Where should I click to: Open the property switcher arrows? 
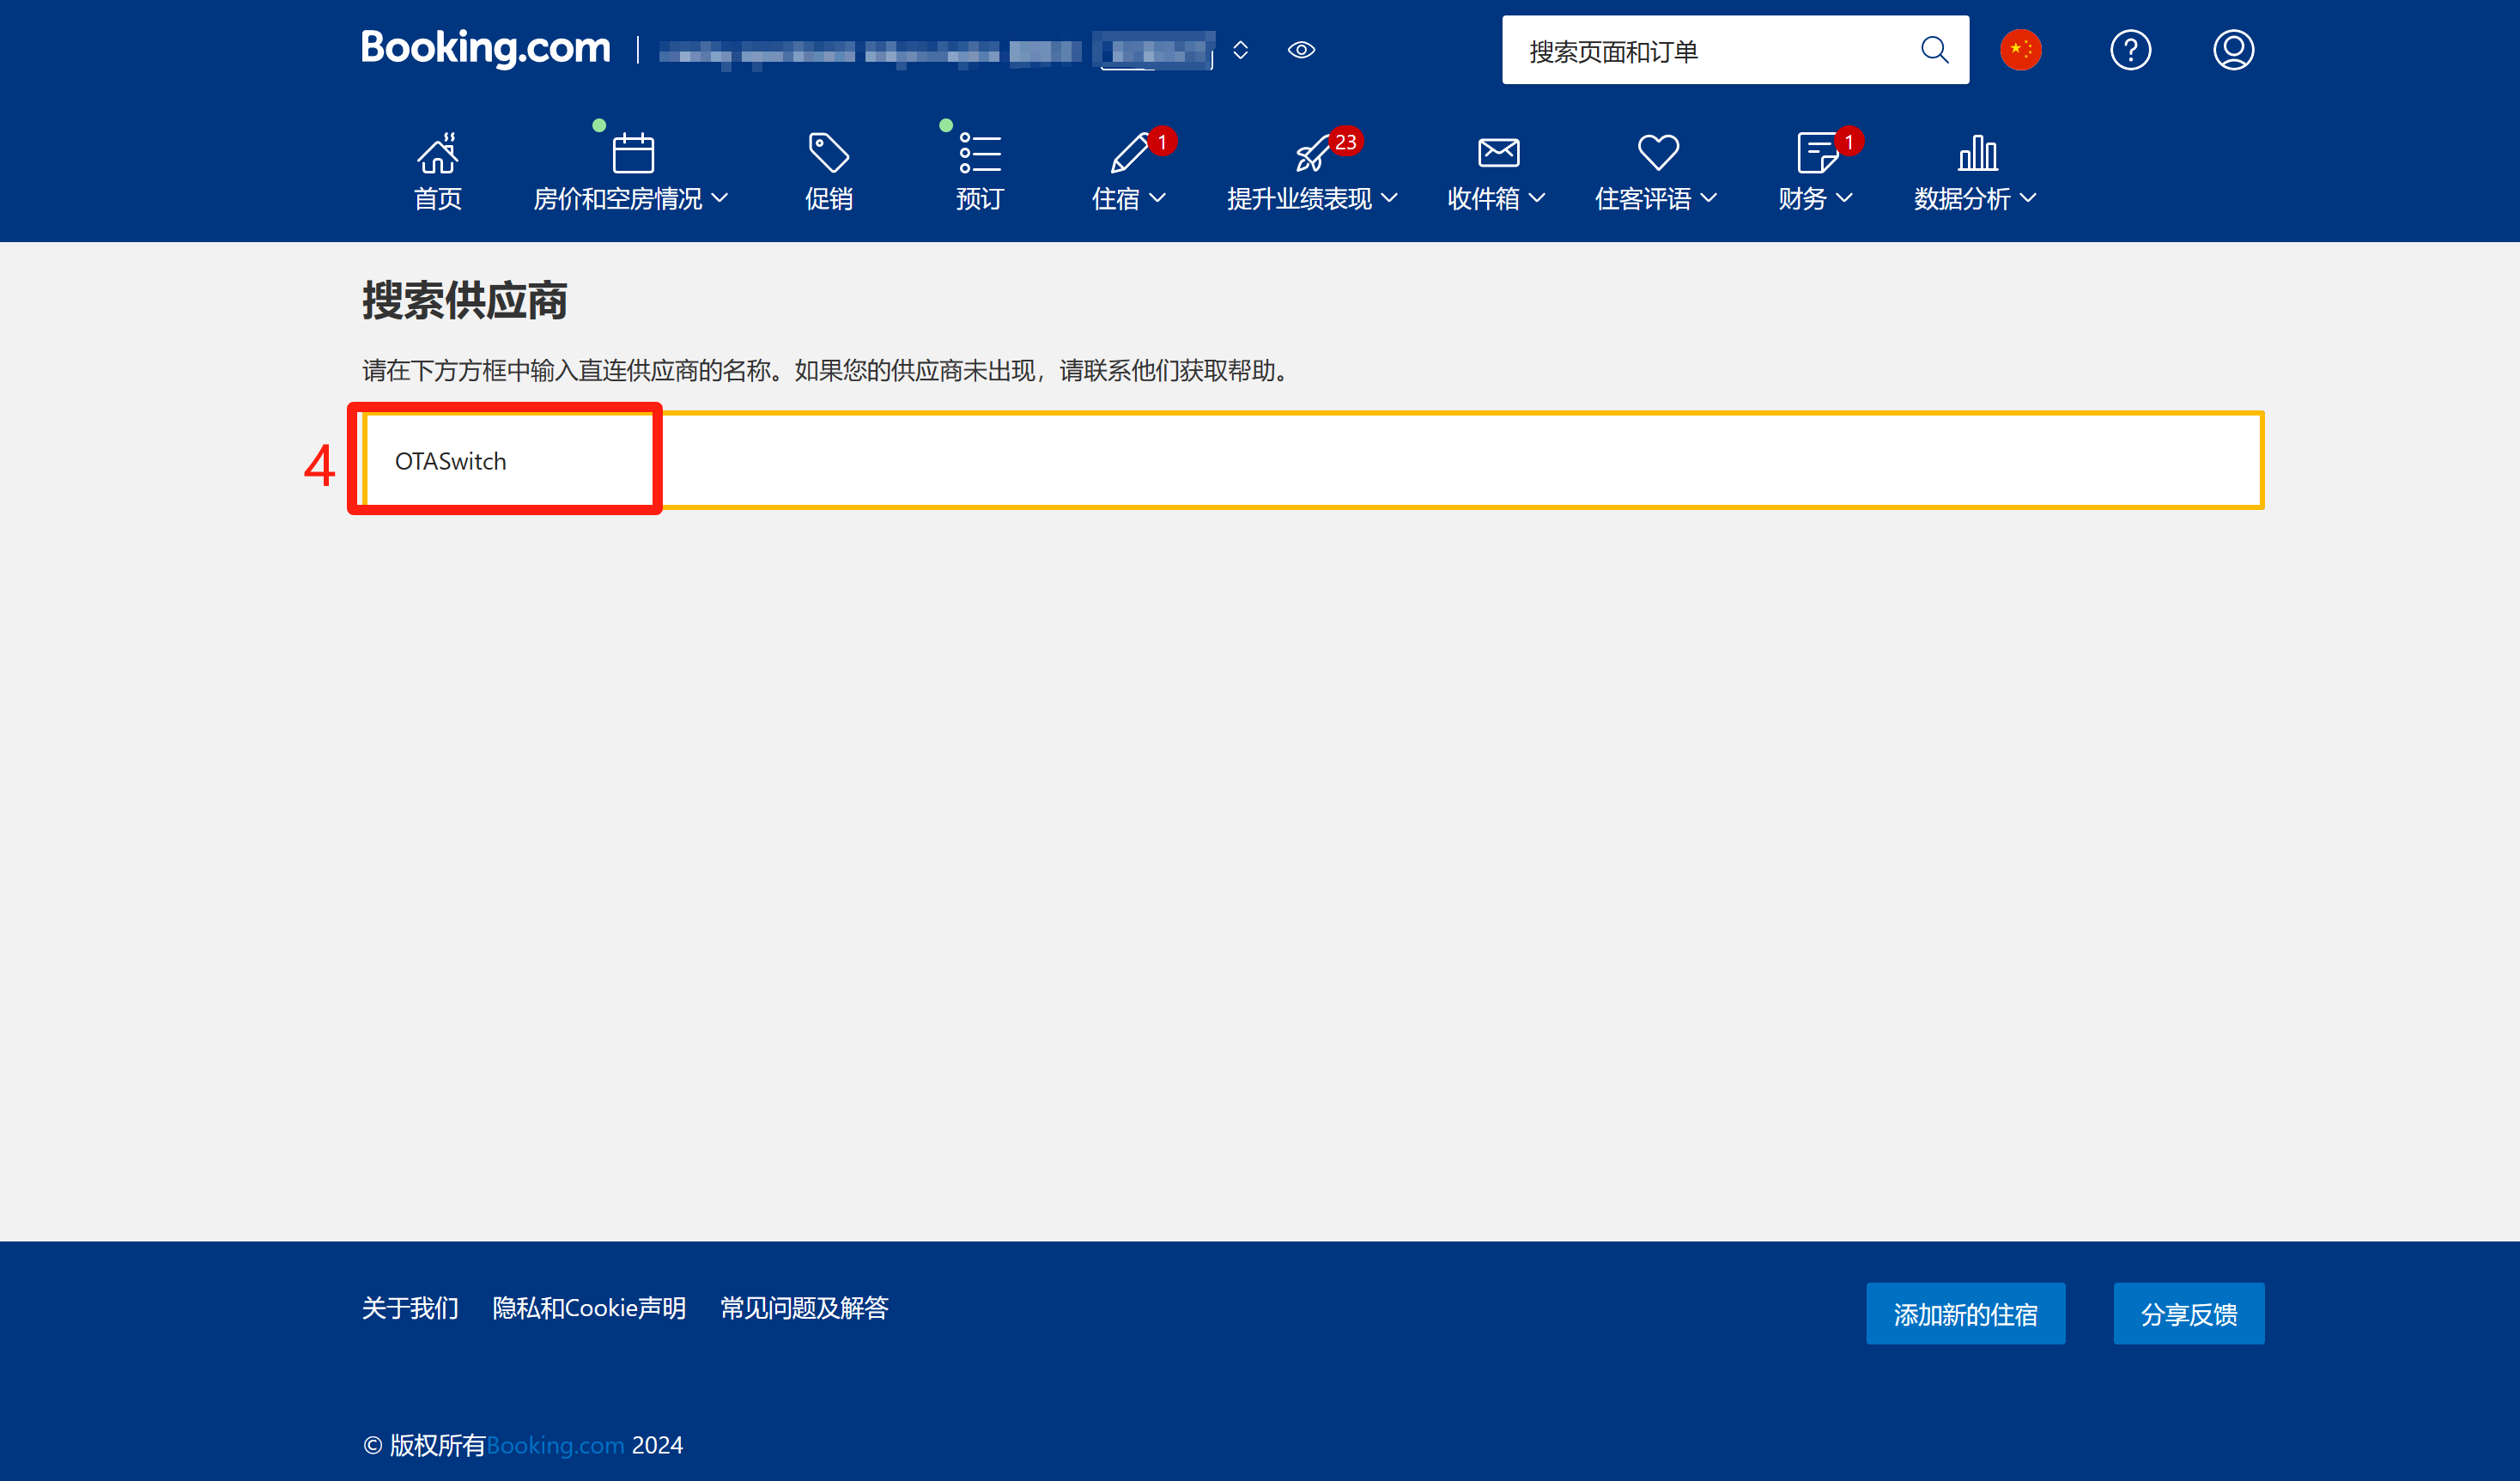pos(1240,50)
